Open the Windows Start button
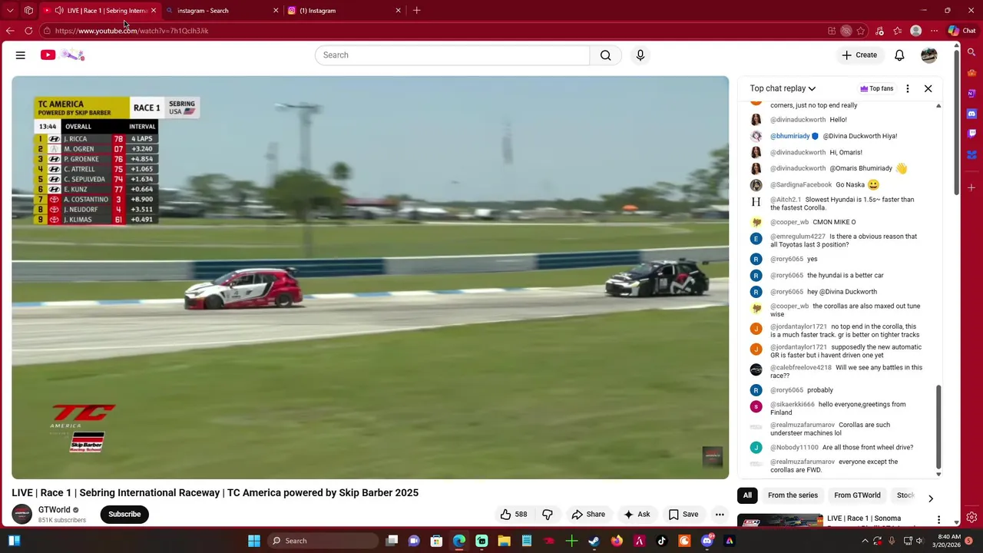 (x=254, y=541)
